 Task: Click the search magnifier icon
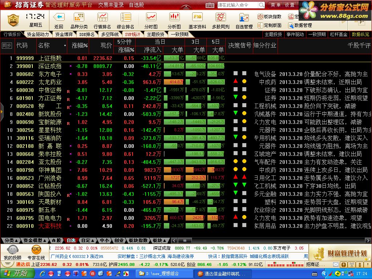pos(261,5)
